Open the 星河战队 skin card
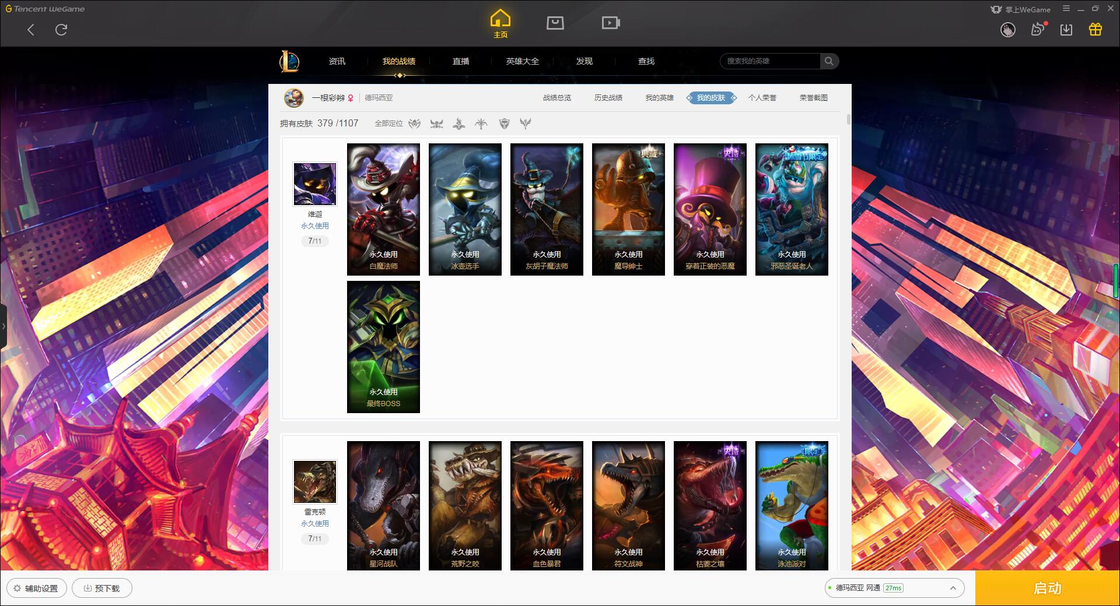1120x606 pixels. pos(383,505)
